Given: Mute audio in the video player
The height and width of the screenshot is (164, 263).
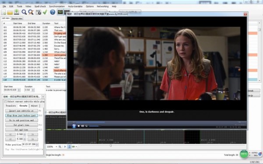Looking at the screenshot, I should click(82, 126).
